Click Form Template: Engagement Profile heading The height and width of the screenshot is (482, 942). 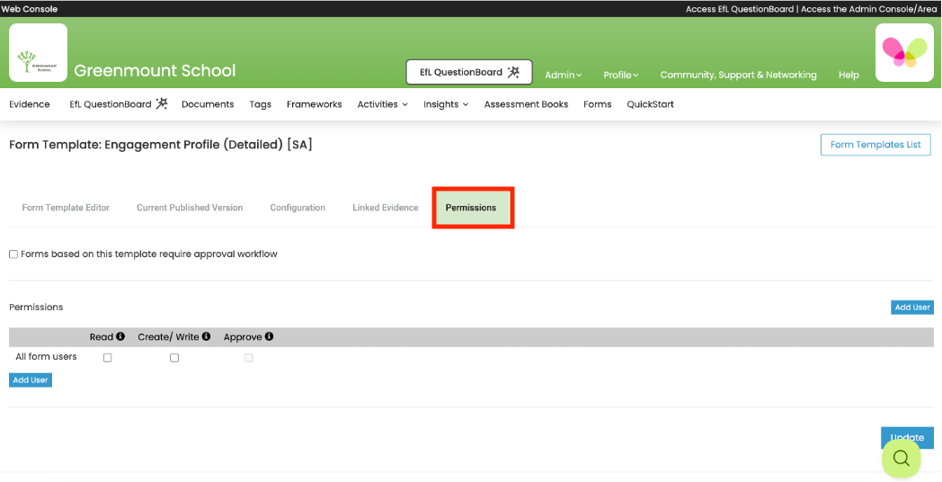[161, 145]
